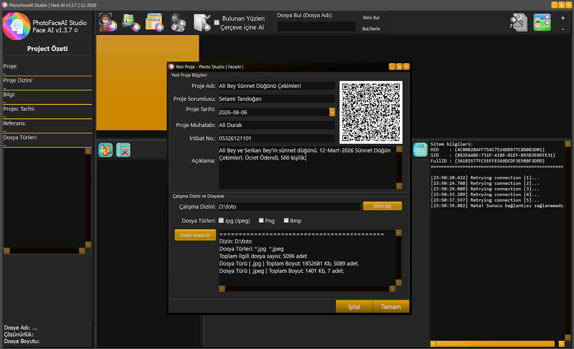Click the 'Bul/İlerle' search button
This screenshot has height=349, width=574.
tap(371, 29)
